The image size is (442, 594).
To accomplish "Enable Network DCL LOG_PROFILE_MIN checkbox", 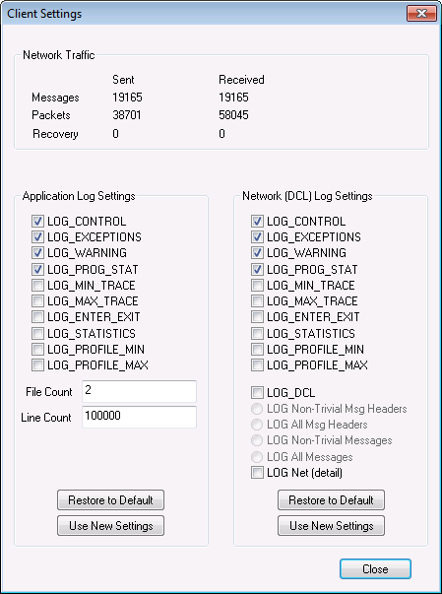I will (257, 350).
